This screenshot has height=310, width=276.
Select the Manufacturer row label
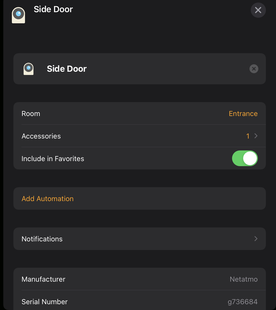[x=43, y=279]
